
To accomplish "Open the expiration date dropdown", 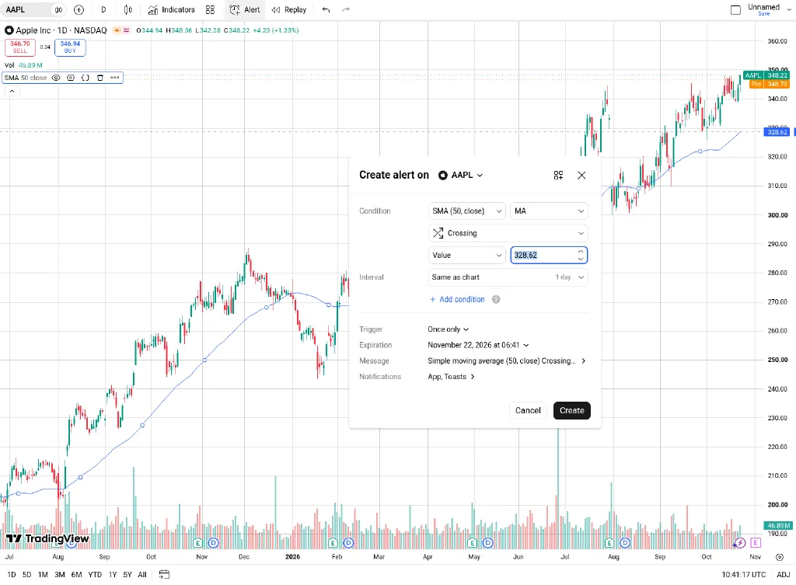I will pos(478,345).
